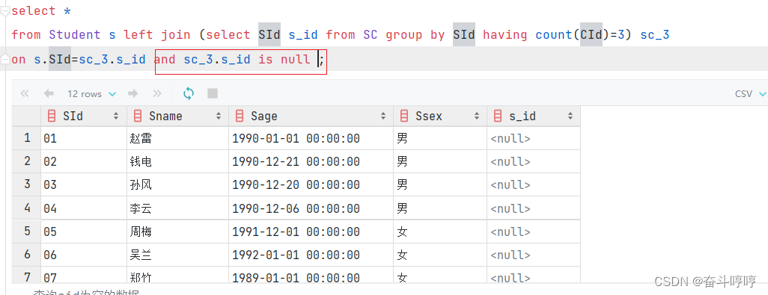Select row number 2 header
Screen dimensions: 768x295
click(x=26, y=161)
